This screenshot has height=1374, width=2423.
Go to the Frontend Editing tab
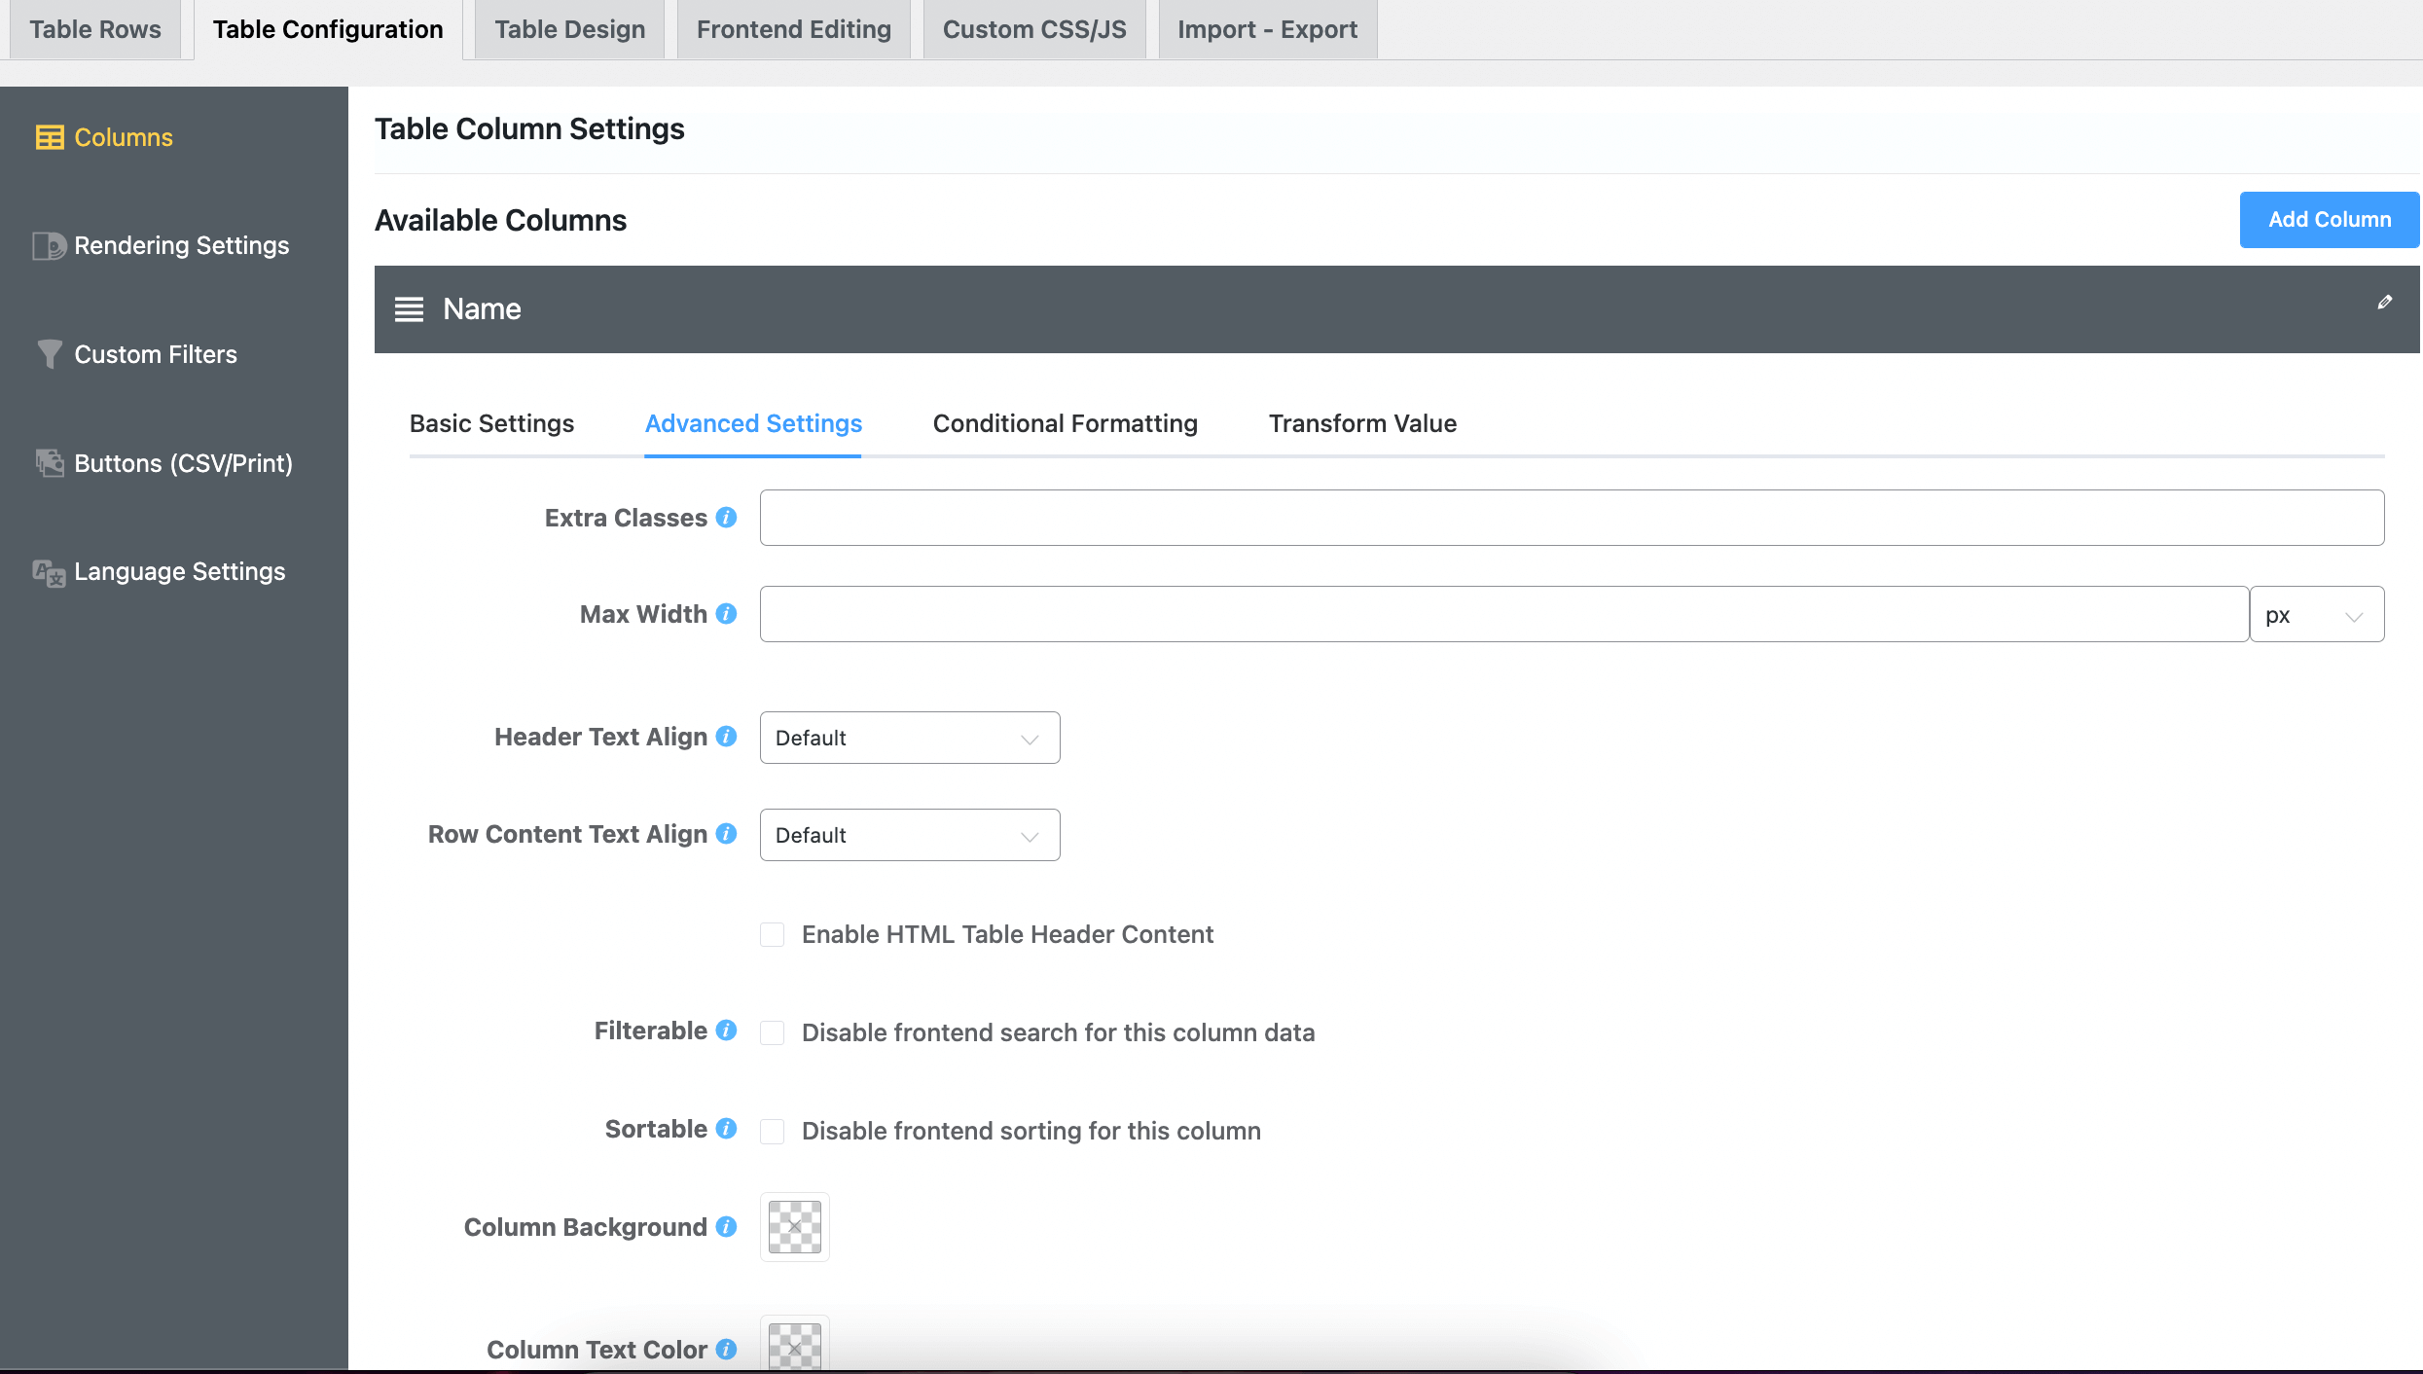point(794,29)
